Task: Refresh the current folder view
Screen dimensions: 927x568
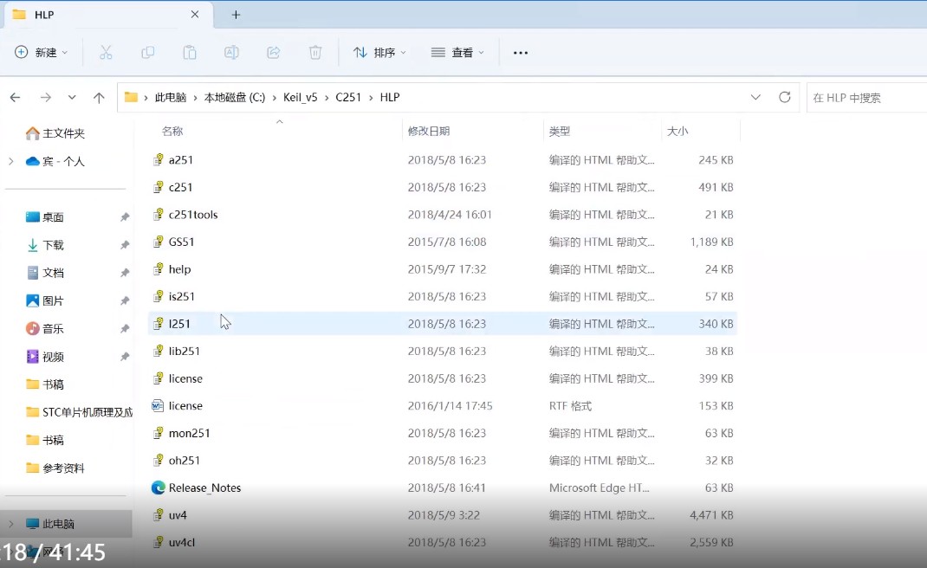Action: (x=785, y=97)
